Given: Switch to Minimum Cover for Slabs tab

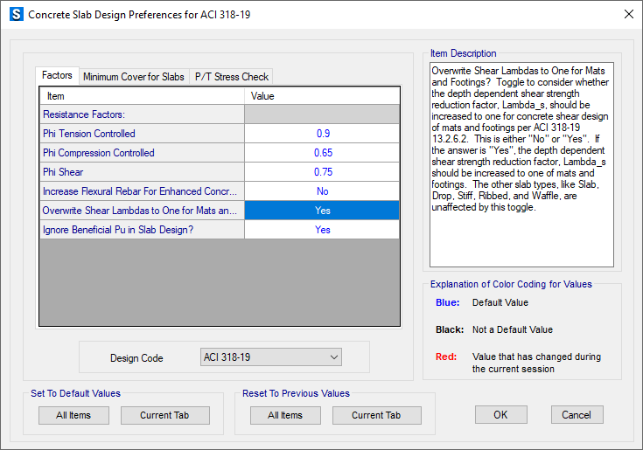Looking at the screenshot, I should pos(134,77).
